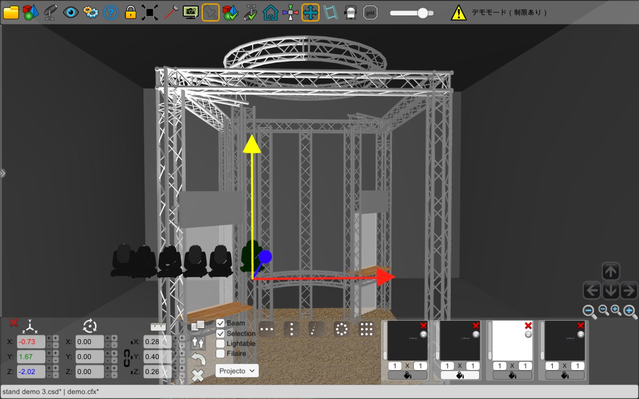
Task: Enable the Filaire checkbox
Action: point(221,354)
